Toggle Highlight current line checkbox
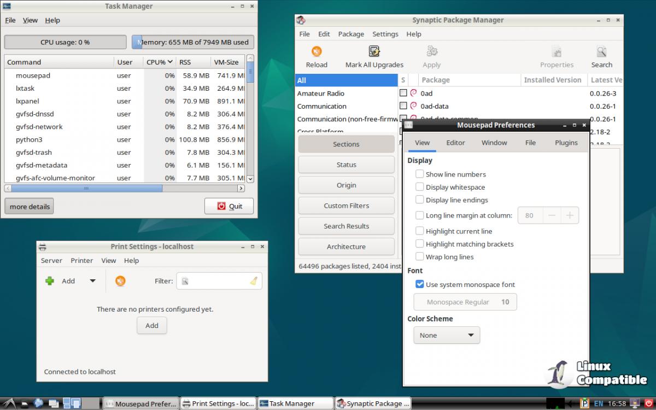656x410 pixels. coord(420,231)
